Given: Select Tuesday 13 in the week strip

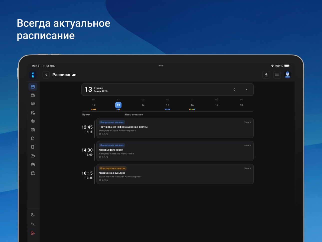Looking at the screenshot, I should 118,105.
